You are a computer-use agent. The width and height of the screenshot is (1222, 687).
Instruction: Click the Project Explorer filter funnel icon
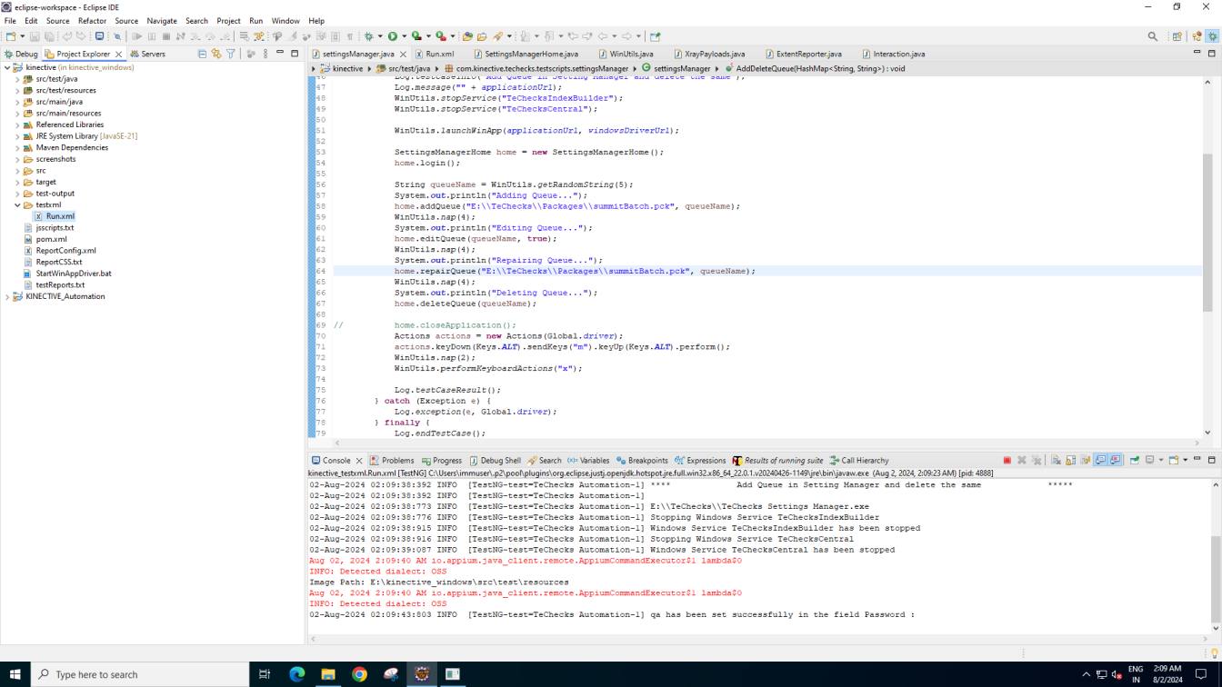pyautogui.click(x=231, y=55)
